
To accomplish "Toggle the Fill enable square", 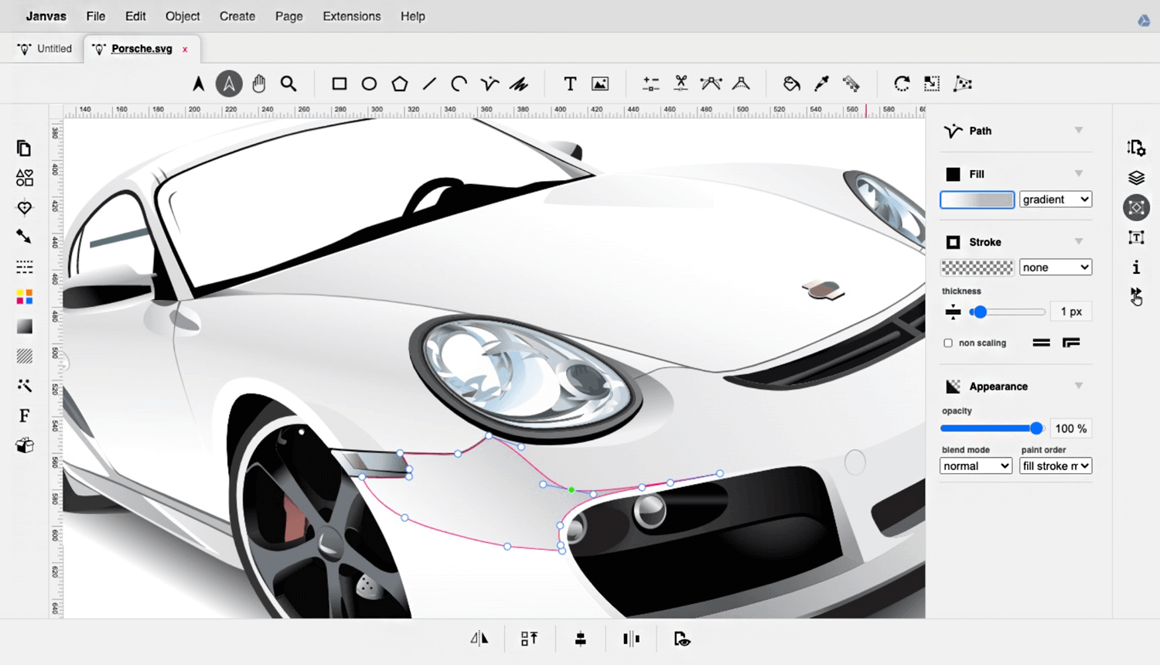I will pos(953,174).
